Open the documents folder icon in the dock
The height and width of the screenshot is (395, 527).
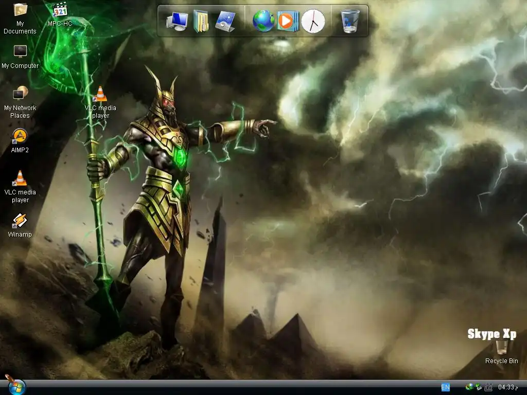(x=201, y=21)
